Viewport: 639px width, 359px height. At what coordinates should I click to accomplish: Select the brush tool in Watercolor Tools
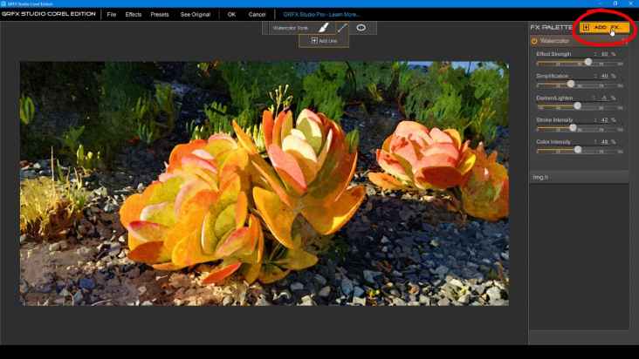[x=323, y=28]
